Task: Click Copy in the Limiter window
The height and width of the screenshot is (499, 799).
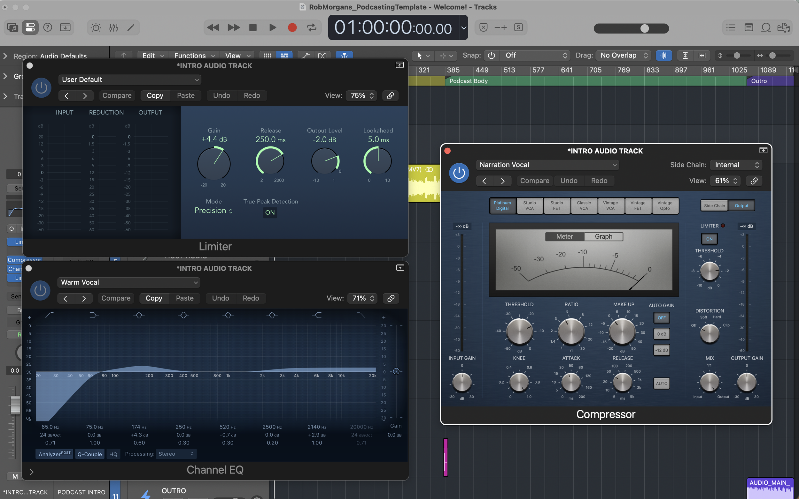Action: [x=155, y=96]
